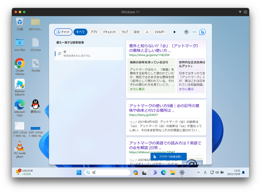The image size is (261, 193).
Task: Open Microsoft Teams chat taskbar icon
Action: (x=154, y=172)
